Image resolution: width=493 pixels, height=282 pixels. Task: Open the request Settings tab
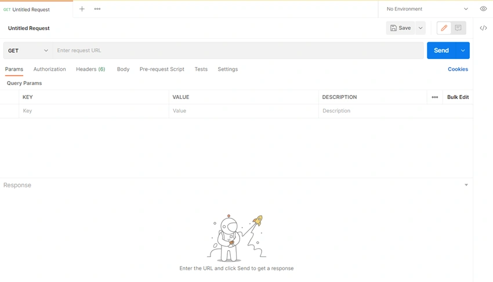click(227, 69)
